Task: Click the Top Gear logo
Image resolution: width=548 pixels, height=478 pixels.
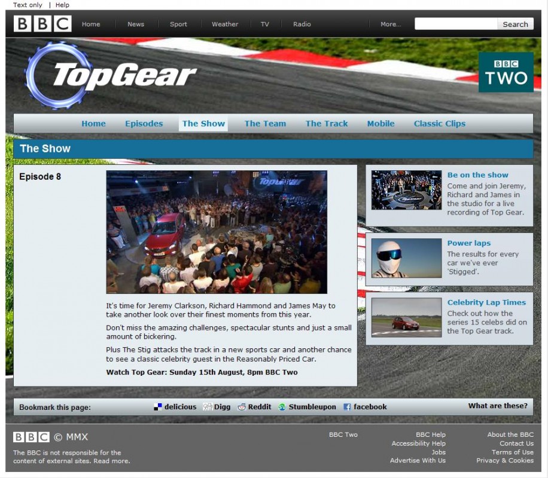Action: click(x=111, y=75)
